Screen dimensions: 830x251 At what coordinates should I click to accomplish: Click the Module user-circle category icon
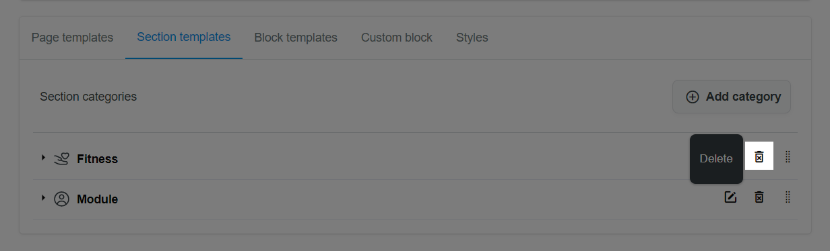tap(61, 199)
